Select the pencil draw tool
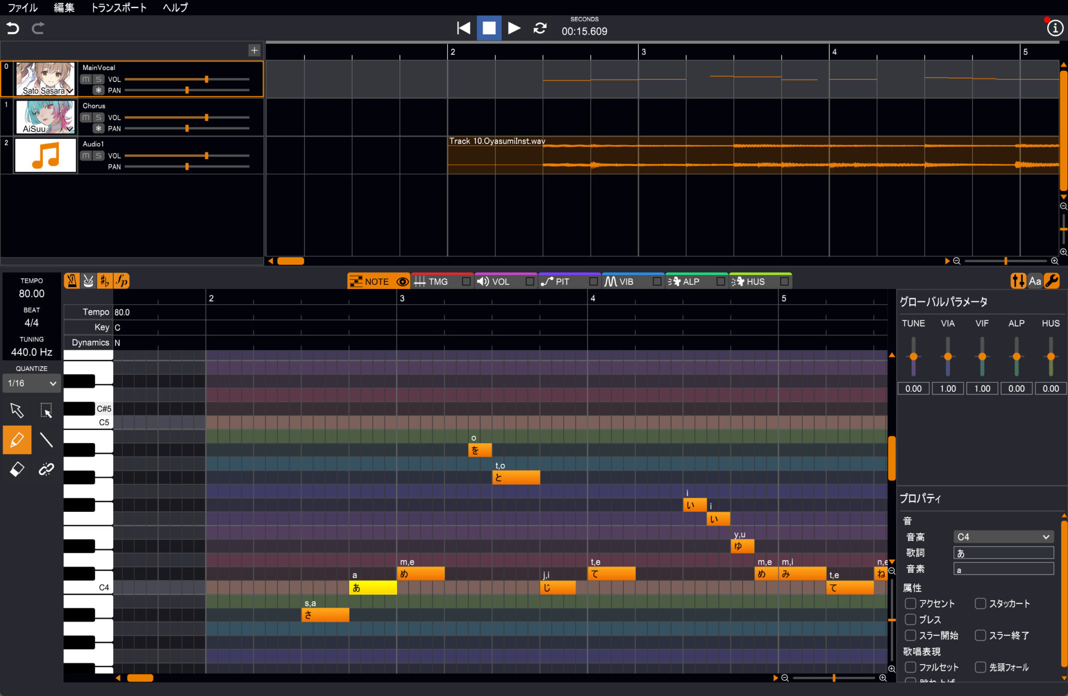This screenshot has height=696, width=1068. coord(17,440)
